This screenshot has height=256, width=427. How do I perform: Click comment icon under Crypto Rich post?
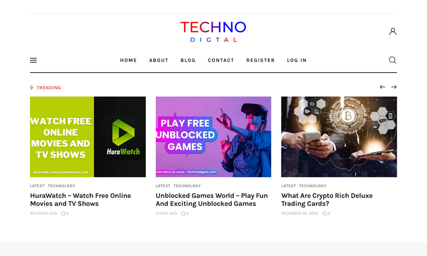point(325,214)
